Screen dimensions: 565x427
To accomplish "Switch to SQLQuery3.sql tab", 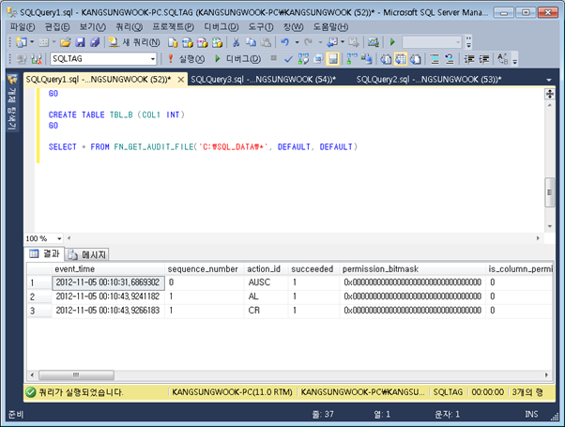I will [x=263, y=79].
